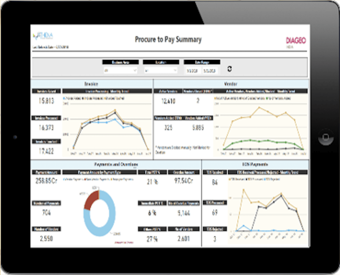Image resolution: width=340 pixels, height=275 pixels.
Task: Click the Last Refresh Date text
Action: [x=50, y=47]
